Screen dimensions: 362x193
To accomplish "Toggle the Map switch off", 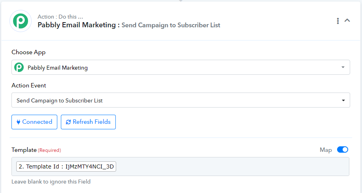I will [x=343, y=149].
